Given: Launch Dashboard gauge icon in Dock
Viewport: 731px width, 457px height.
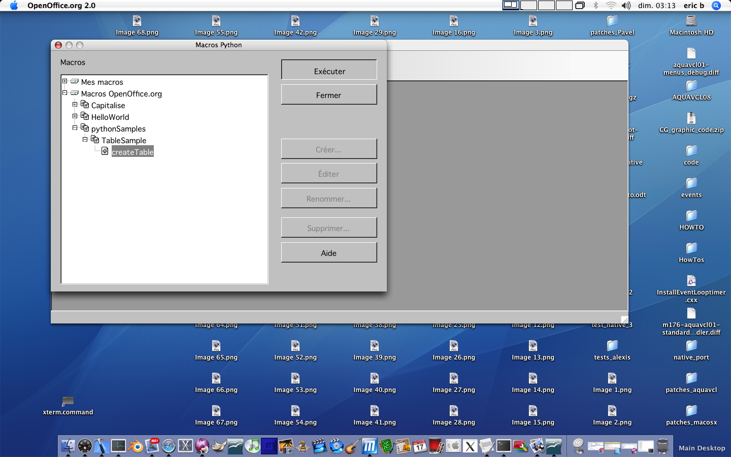Looking at the screenshot, I should pos(85,446).
